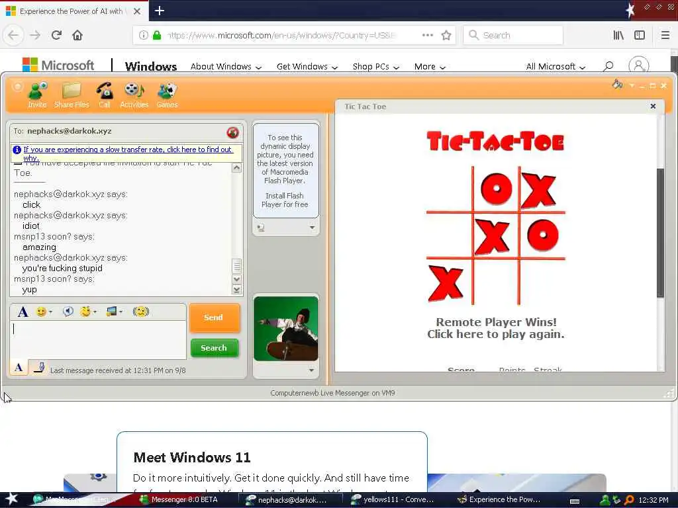678x508 pixels.
Task: Open Firefox hamburger menu
Action: (x=665, y=35)
